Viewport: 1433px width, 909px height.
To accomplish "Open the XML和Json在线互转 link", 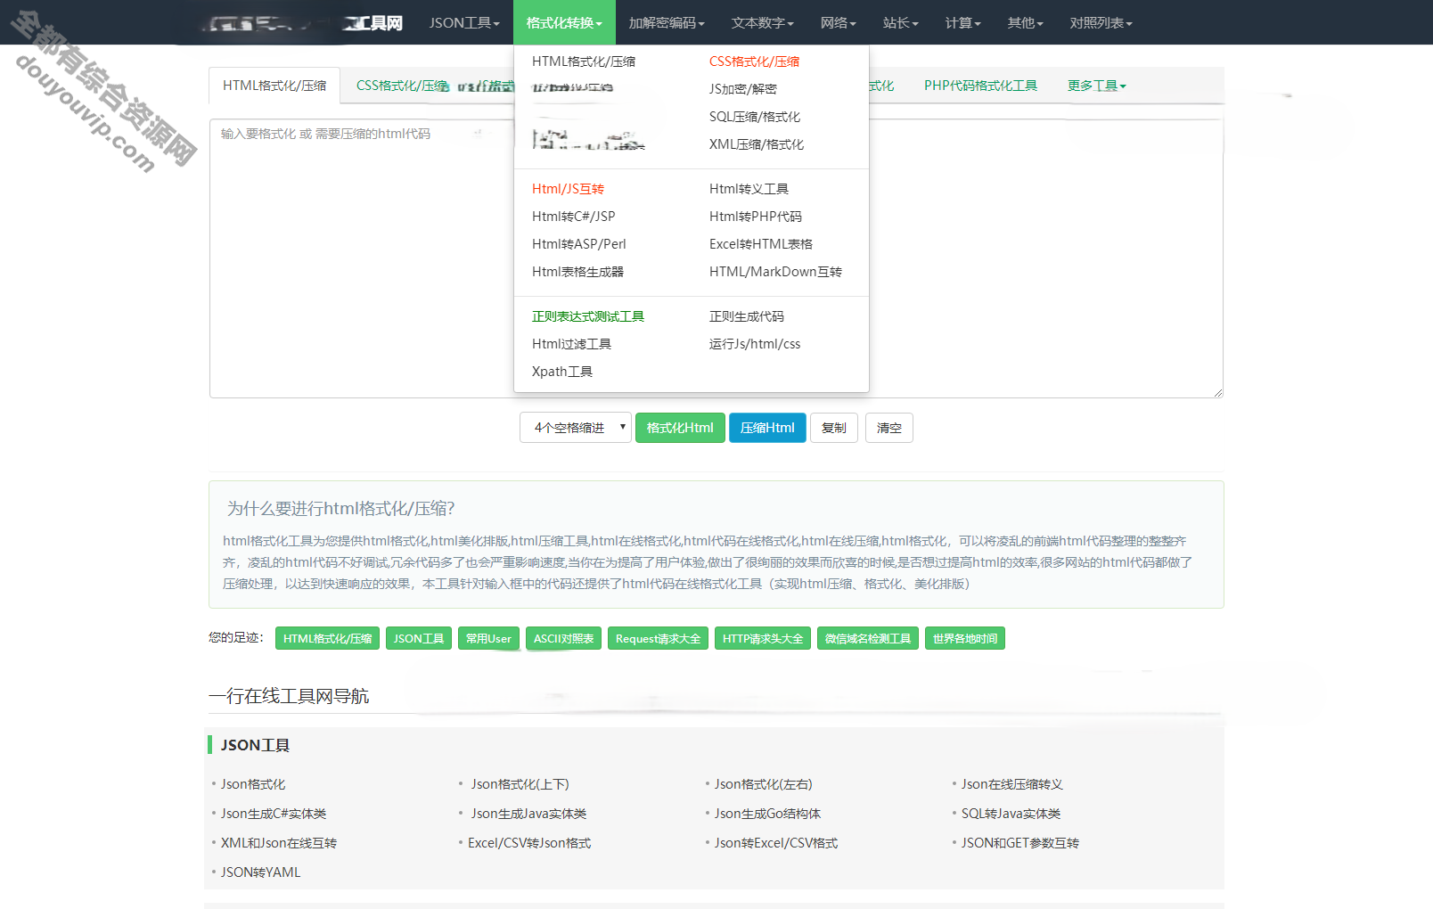I will [279, 843].
